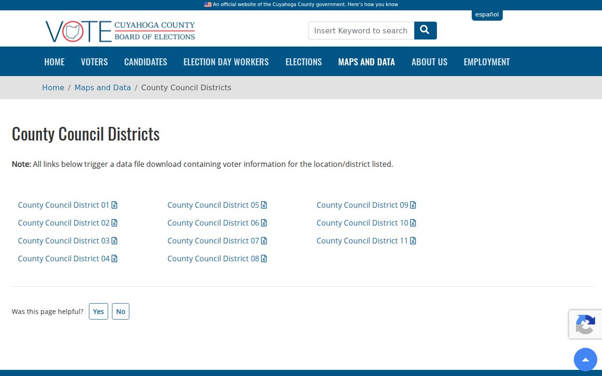This screenshot has height=376, width=602.
Task: Click the Excel file icon beside District 02
Action: pos(114,223)
